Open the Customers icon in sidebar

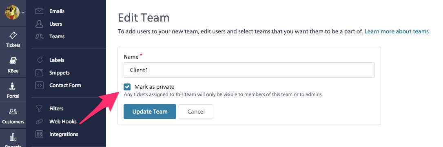coord(13,112)
